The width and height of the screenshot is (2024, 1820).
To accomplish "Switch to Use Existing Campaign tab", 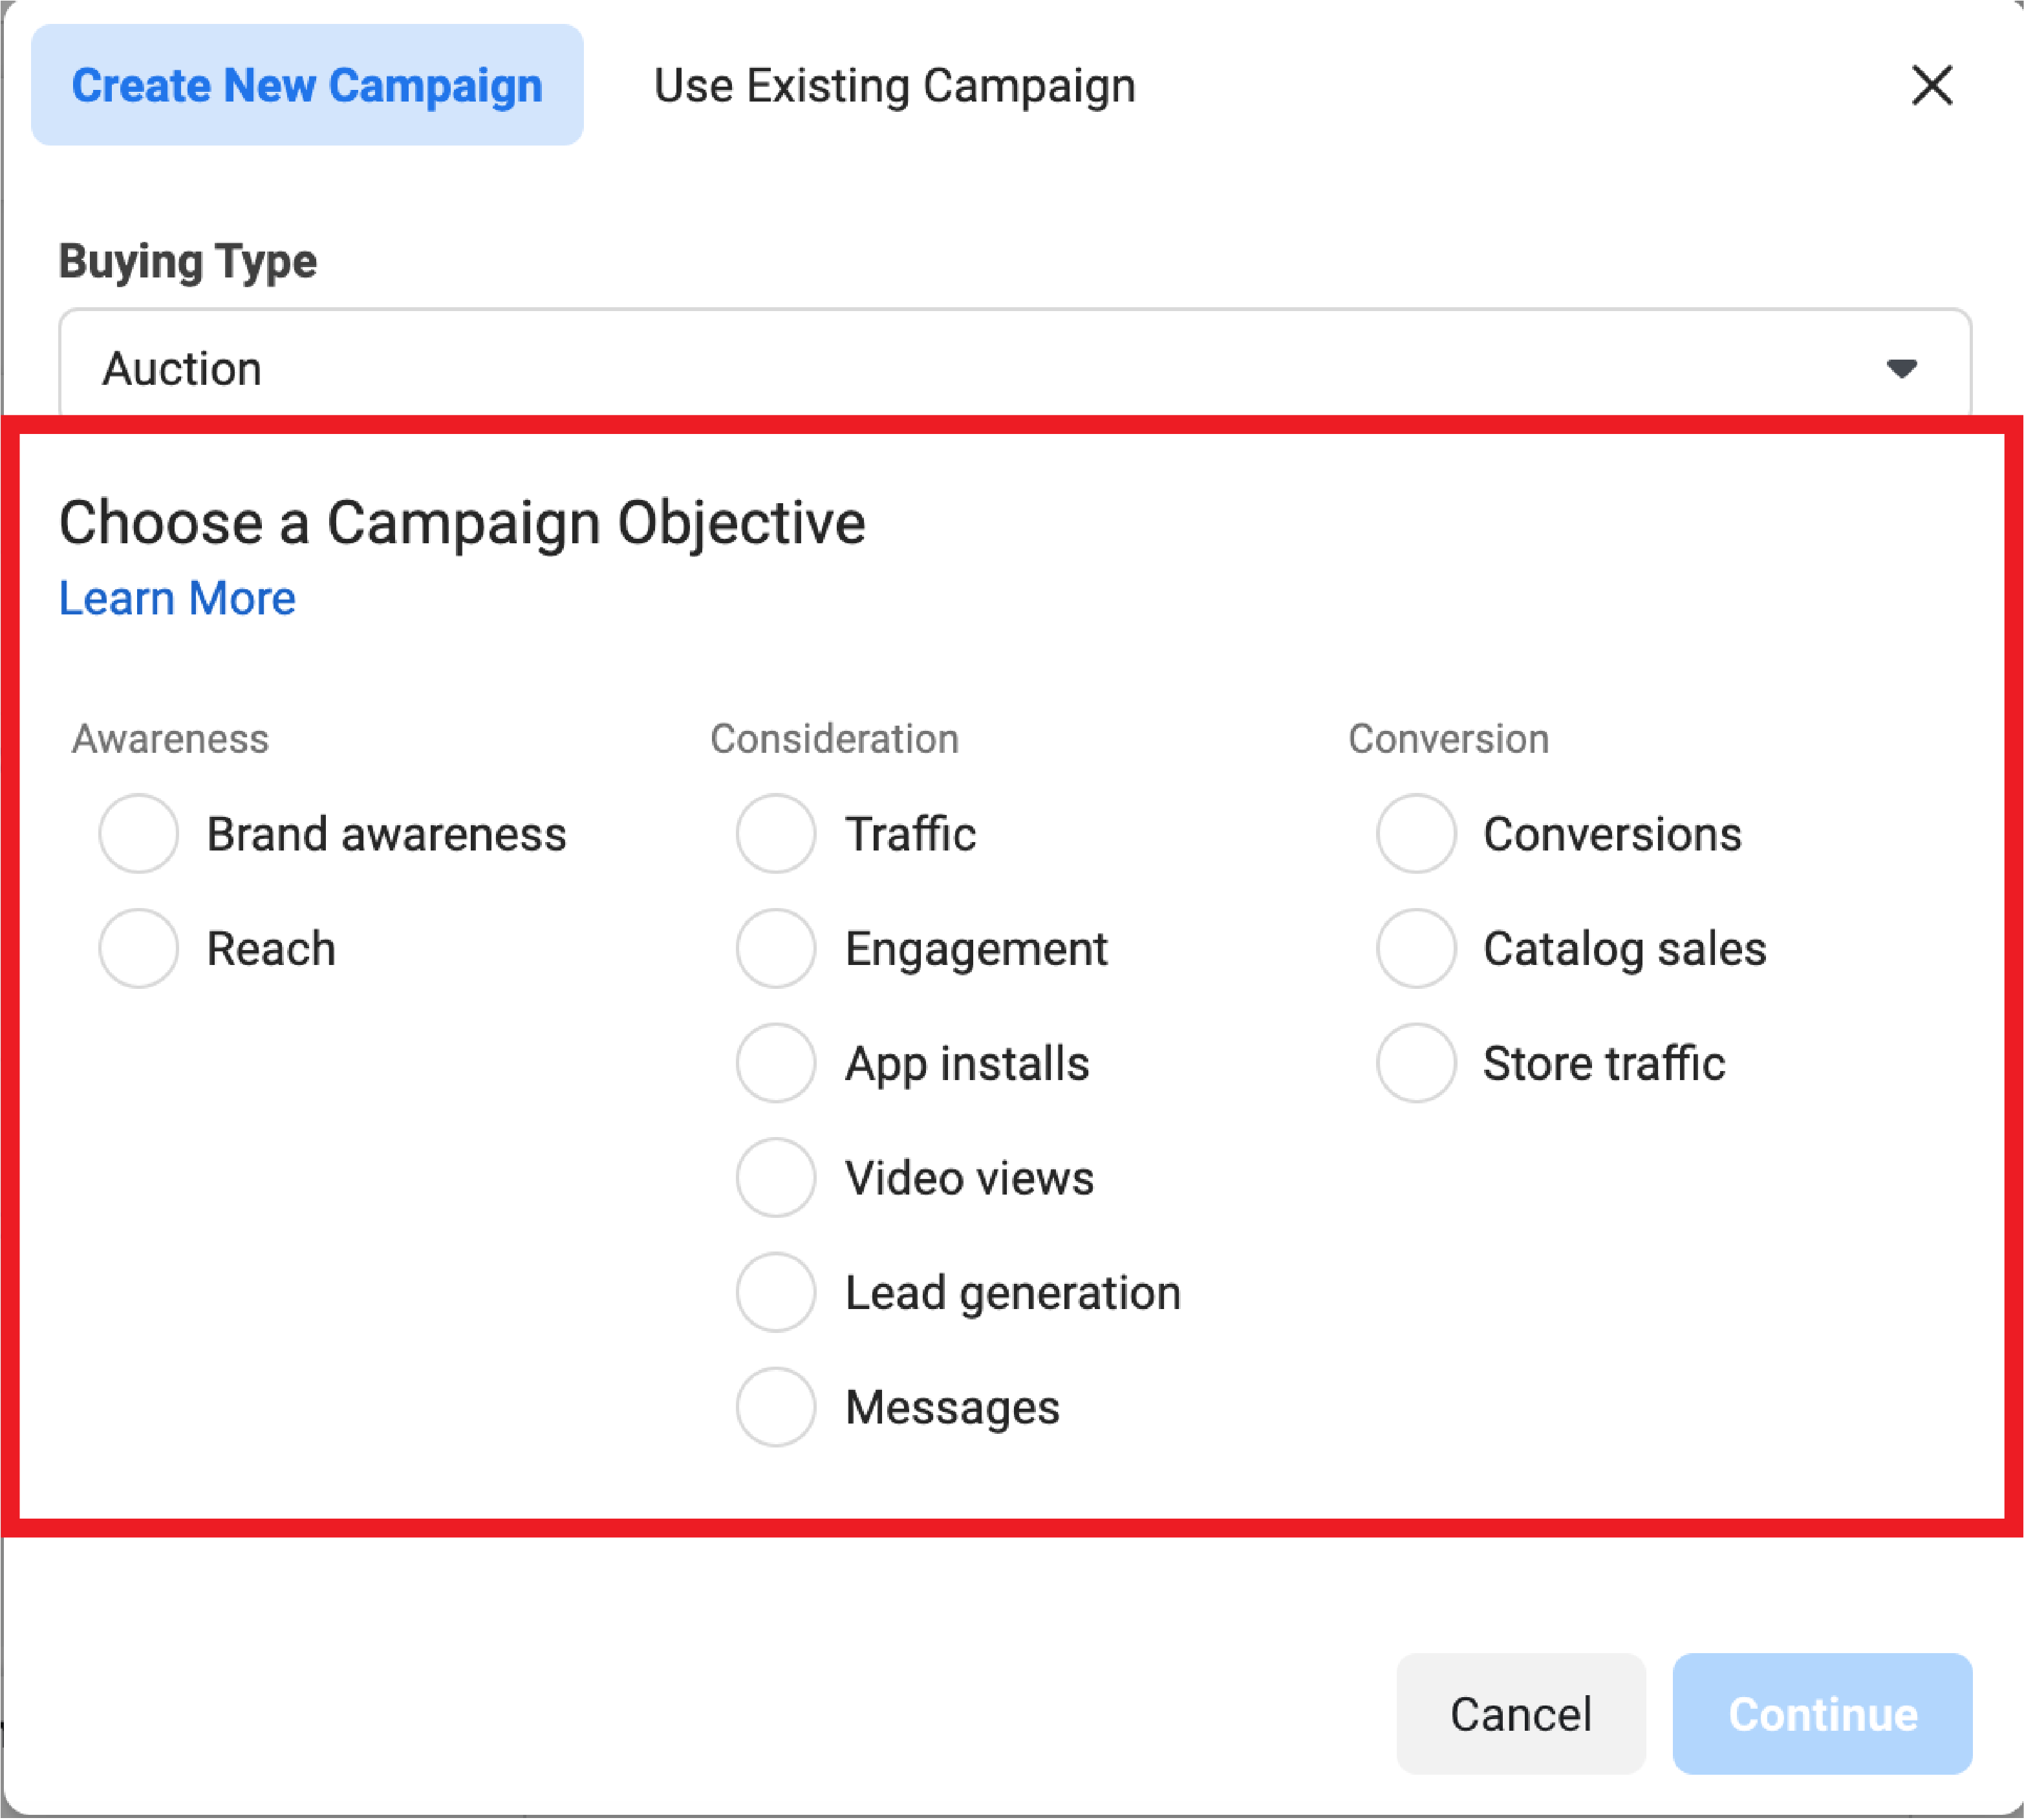I will pos(894,85).
